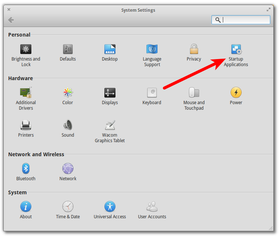Open the Displays settings icon
The height and width of the screenshot is (236, 280).
(x=110, y=93)
